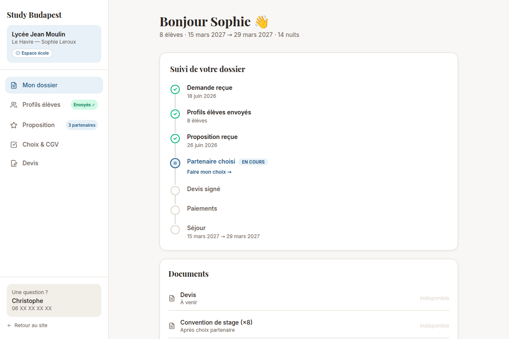This screenshot has height=339, width=509.
Task: Open Mon dossier document icon in sidebar
Action: (14, 85)
